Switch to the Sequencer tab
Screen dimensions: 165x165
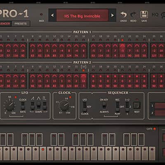pyautogui.click(x=5, y=24)
